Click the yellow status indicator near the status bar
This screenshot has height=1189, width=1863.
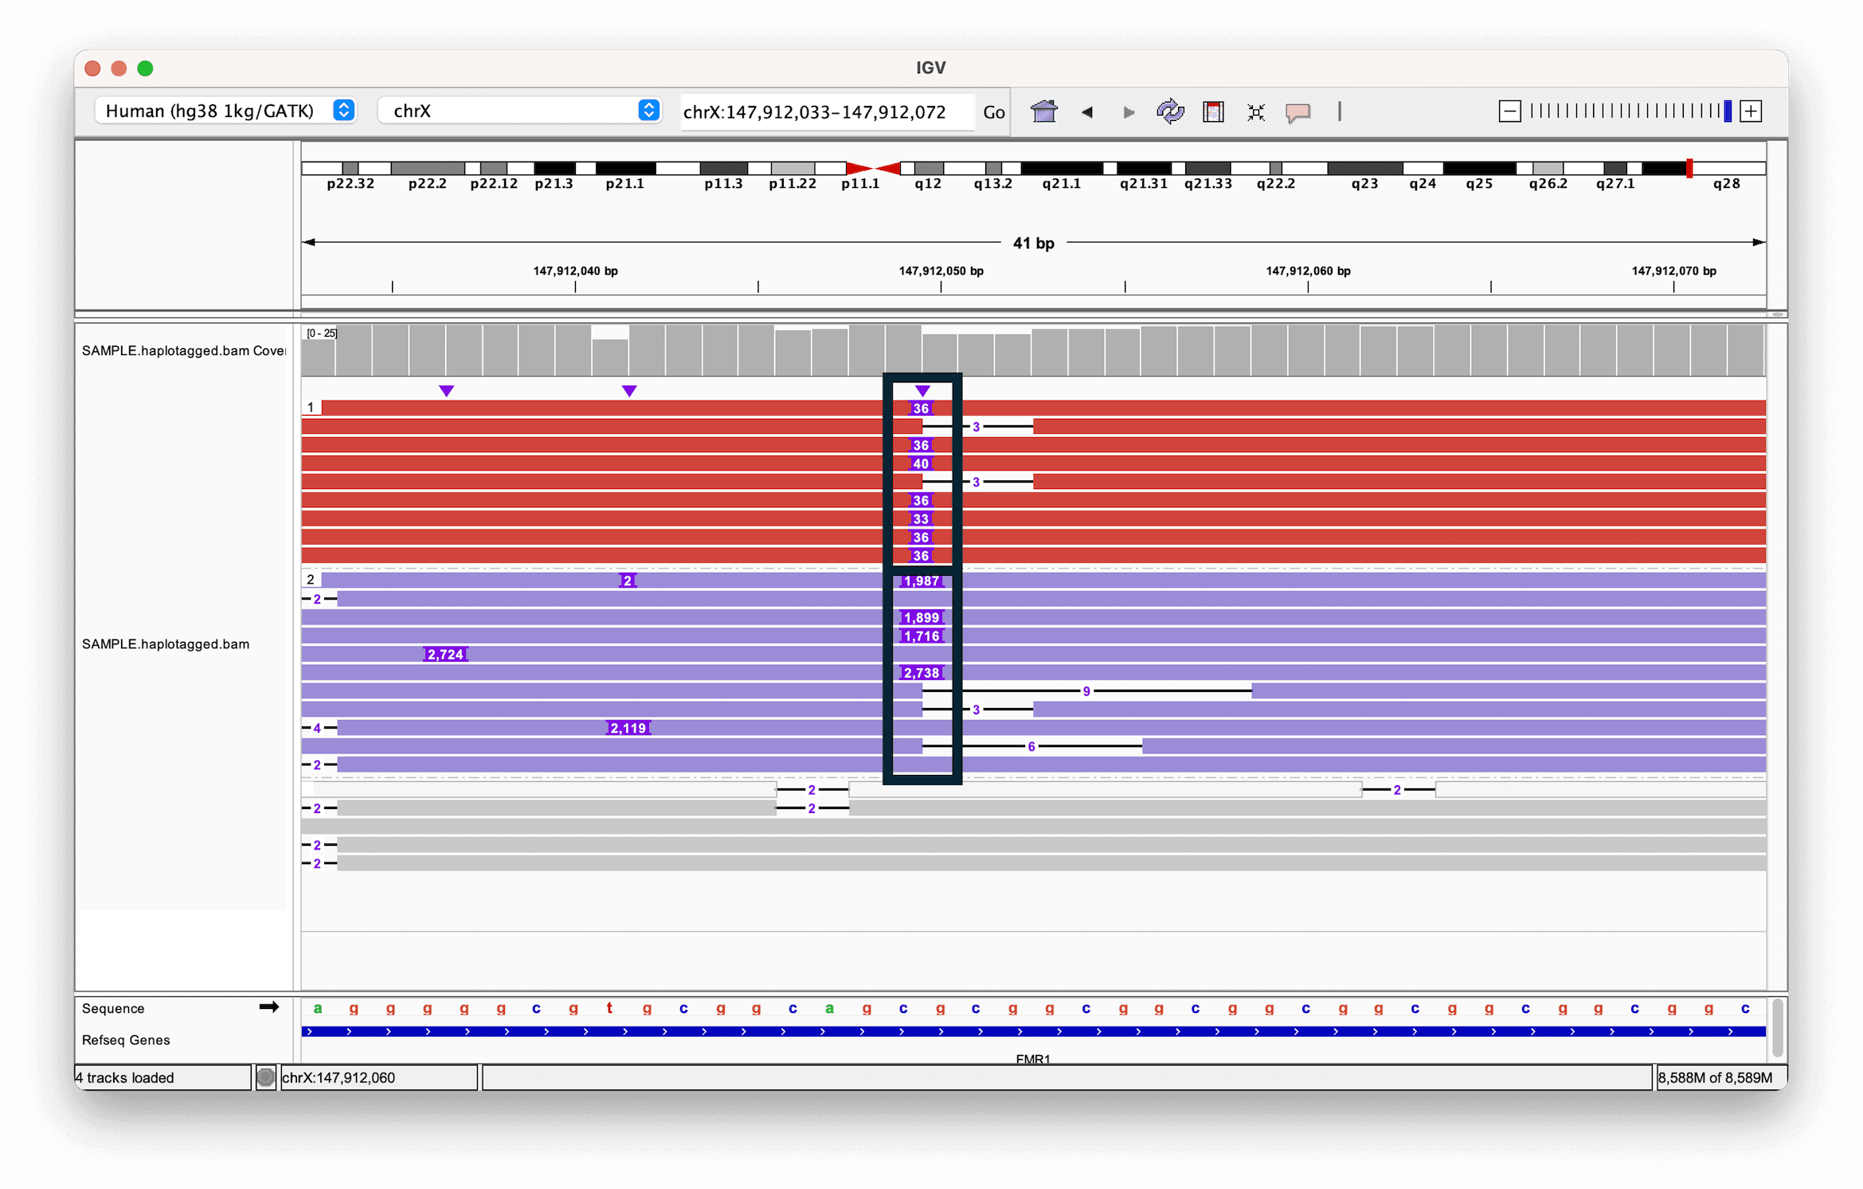tap(265, 1077)
